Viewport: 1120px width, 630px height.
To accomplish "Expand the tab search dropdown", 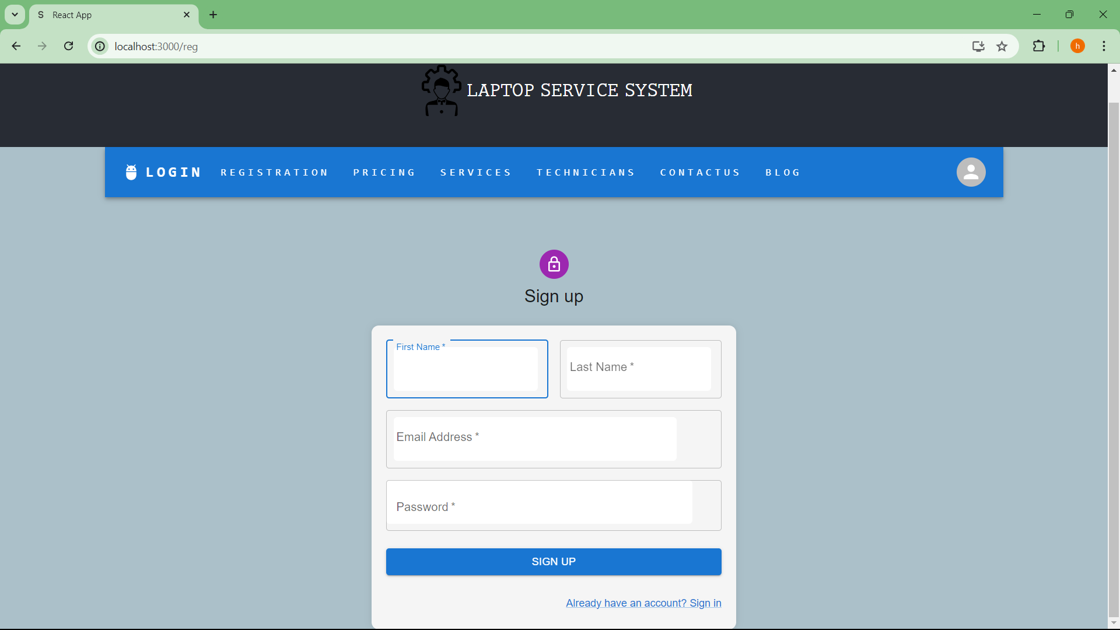I will pyautogui.click(x=15, y=15).
